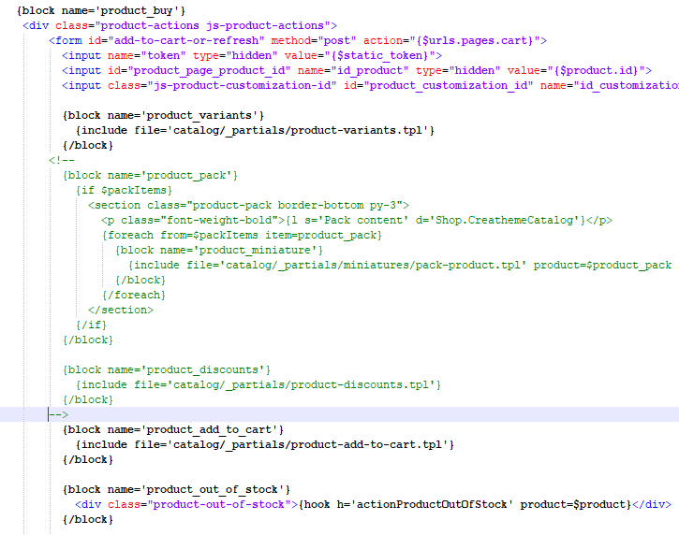Click {block name='product_out_of_stock'} line
The width and height of the screenshot is (679, 535).
pos(176,489)
